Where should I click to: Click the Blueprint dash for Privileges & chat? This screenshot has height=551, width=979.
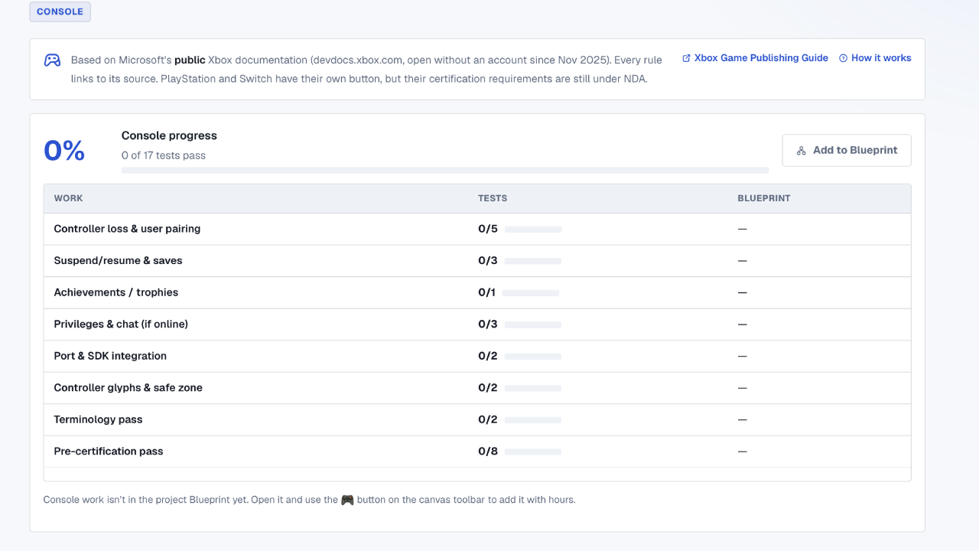[x=742, y=324]
